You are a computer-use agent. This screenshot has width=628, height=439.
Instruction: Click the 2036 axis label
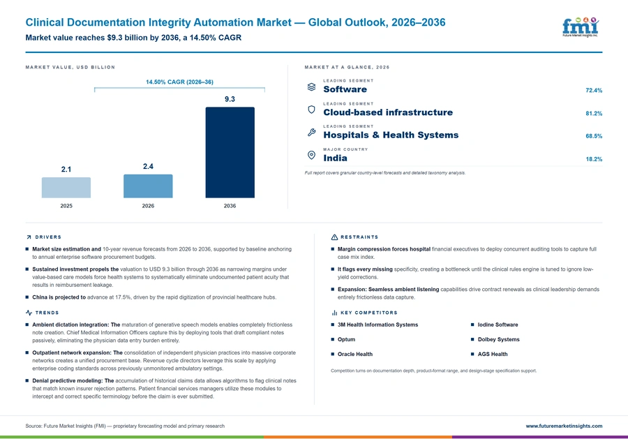click(x=230, y=206)
